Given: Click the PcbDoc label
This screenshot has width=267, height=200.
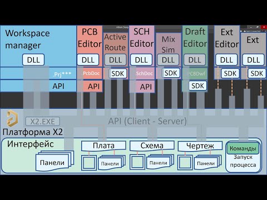Looking at the screenshot, I should pyautogui.click(x=91, y=73).
